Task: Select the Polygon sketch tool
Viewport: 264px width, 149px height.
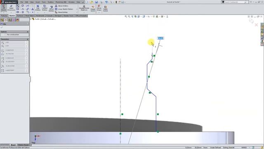Action: click(x=23, y=12)
